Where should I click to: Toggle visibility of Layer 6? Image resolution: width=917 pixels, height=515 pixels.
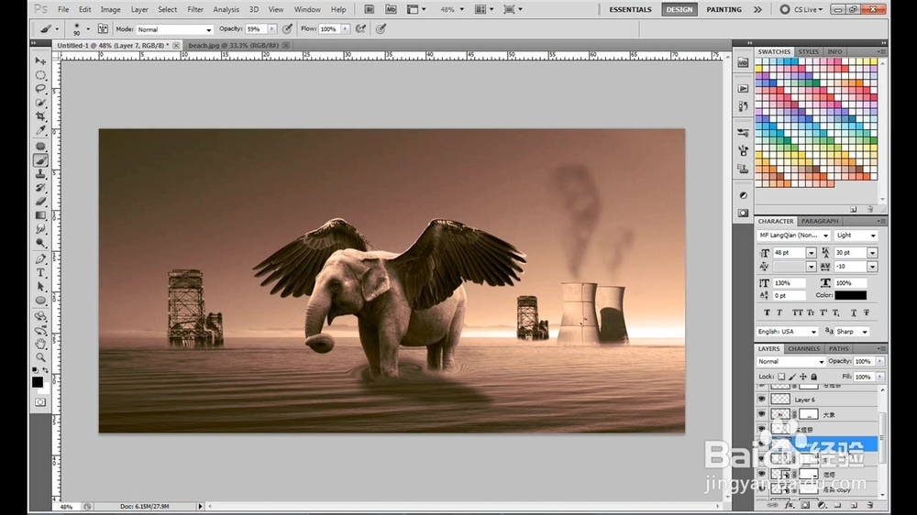coord(761,400)
